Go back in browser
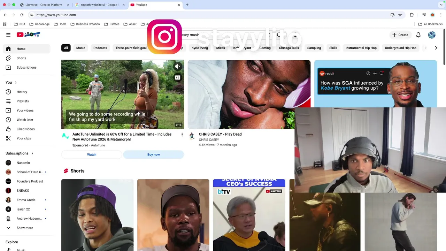 tap(5, 15)
